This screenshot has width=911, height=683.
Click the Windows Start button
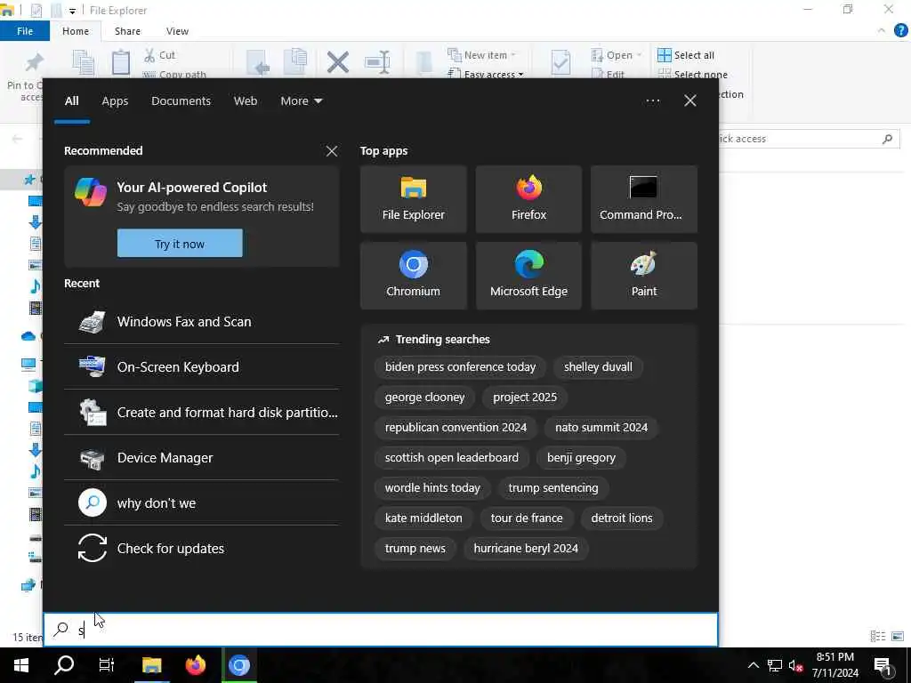coord(21,665)
